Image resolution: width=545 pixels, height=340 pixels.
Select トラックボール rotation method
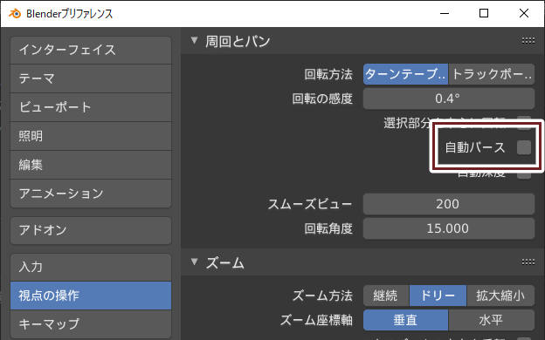[x=492, y=74]
